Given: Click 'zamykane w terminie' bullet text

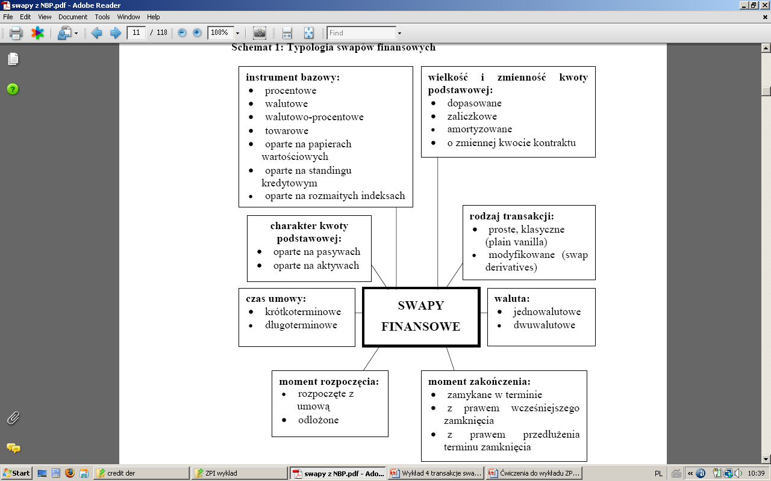Looking at the screenshot, I should click(495, 395).
